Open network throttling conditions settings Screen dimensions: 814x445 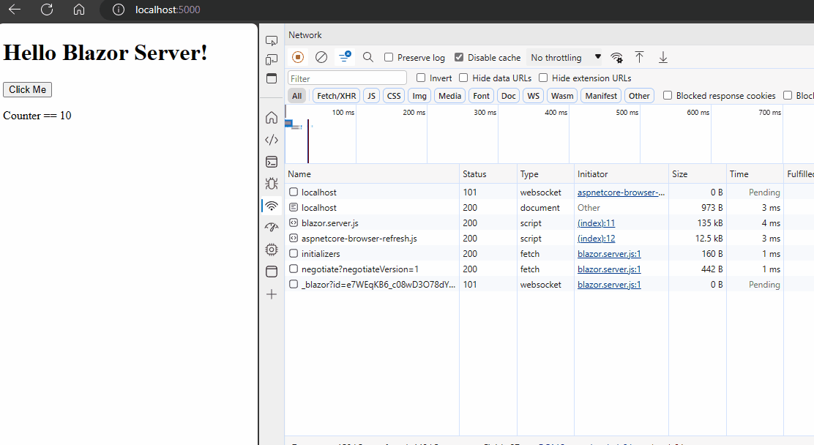point(616,57)
